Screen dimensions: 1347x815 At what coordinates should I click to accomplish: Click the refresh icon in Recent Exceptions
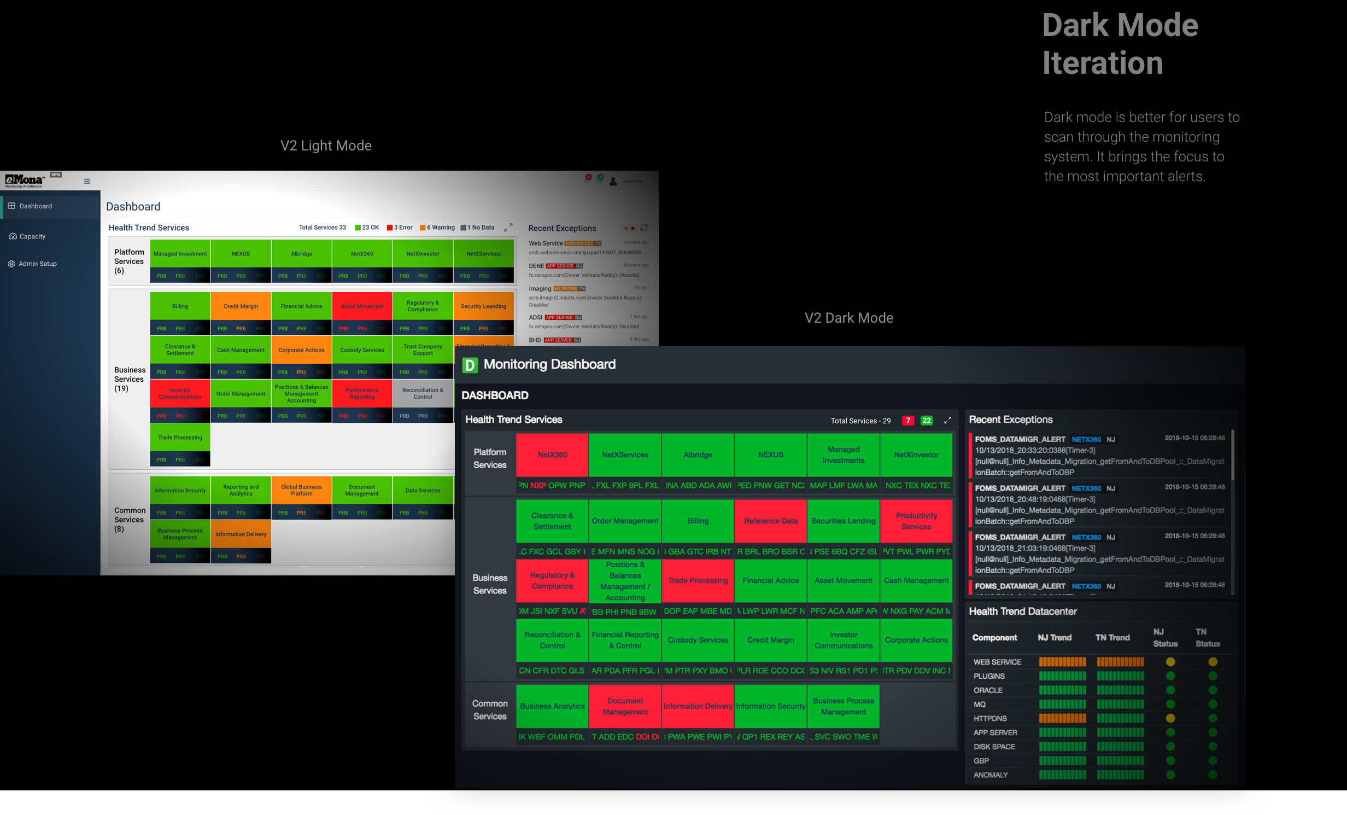pos(644,228)
